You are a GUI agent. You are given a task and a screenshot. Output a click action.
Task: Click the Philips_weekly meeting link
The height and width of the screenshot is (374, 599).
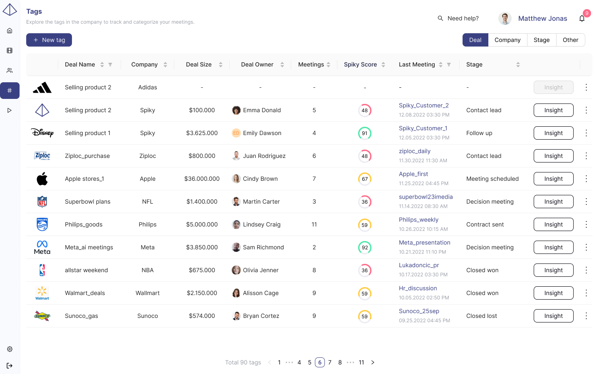click(x=418, y=220)
